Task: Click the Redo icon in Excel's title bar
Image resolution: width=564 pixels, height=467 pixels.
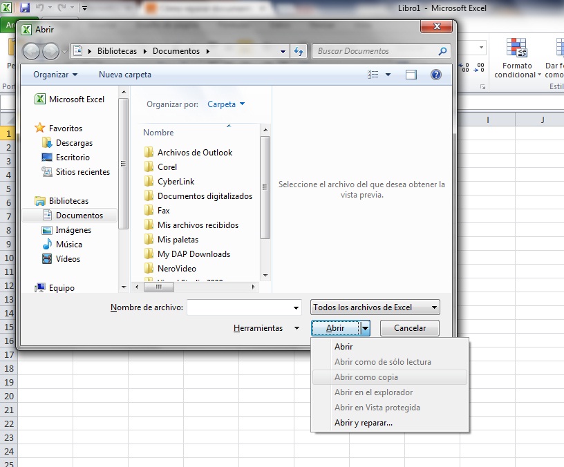Action: [x=62, y=7]
